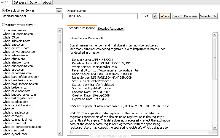This screenshot has width=220, height=138.
Task: Select whois.capitaldomains.org server entry
Action: coord(20,105)
